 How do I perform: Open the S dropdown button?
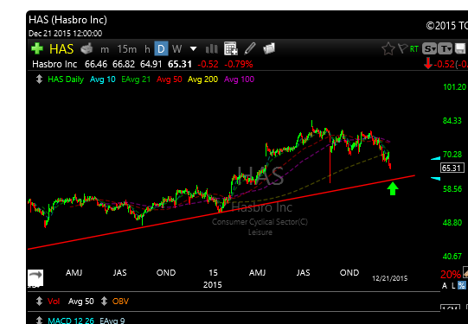[x=429, y=49]
